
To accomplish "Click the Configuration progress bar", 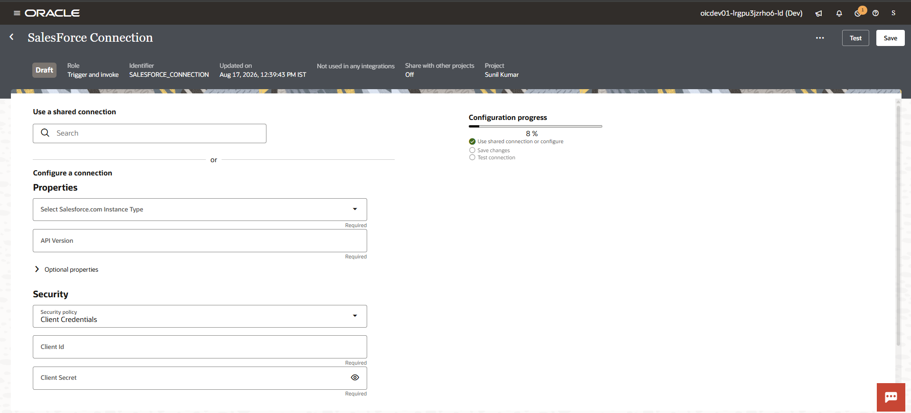I will [535, 126].
